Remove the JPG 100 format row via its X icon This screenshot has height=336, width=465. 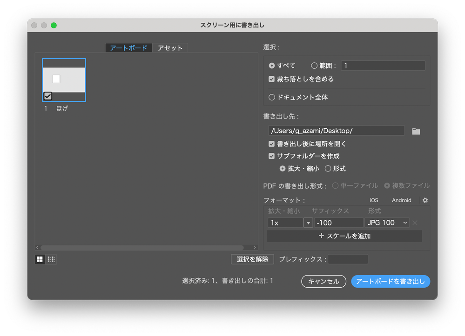[415, 223]
